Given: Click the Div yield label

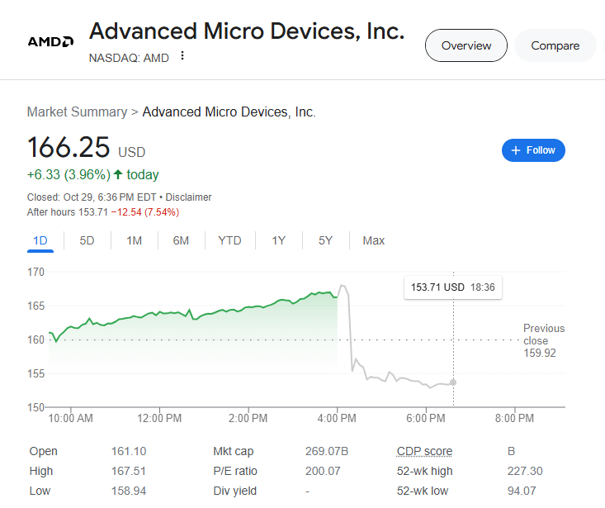Looking at the screenshot, I should pos(235,491).
